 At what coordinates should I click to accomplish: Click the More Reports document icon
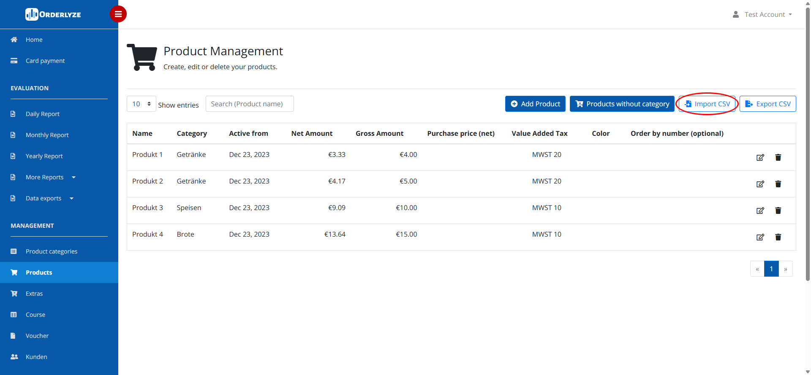point(13,177)
